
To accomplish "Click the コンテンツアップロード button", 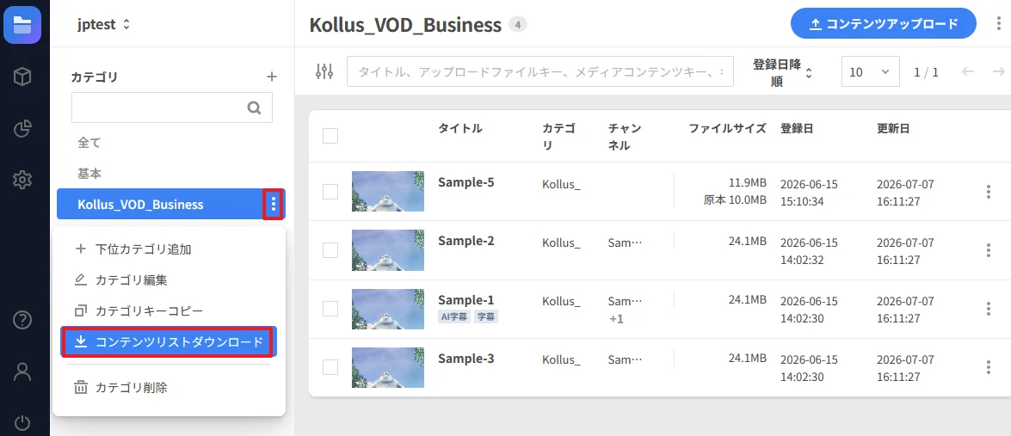I will point(884,24).
